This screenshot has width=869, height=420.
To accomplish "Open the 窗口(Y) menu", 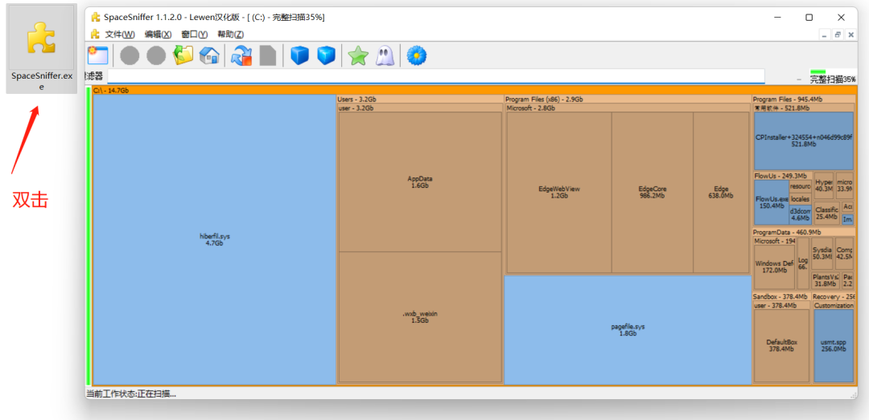I will click(x=194, y=34).
